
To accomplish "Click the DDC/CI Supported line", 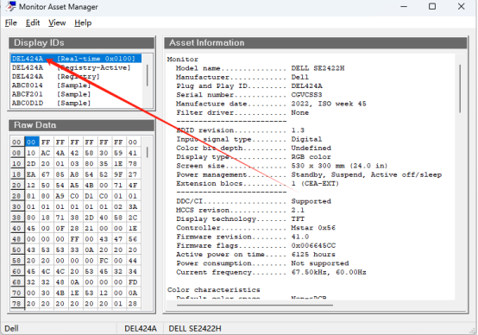I will coord(254,201).
